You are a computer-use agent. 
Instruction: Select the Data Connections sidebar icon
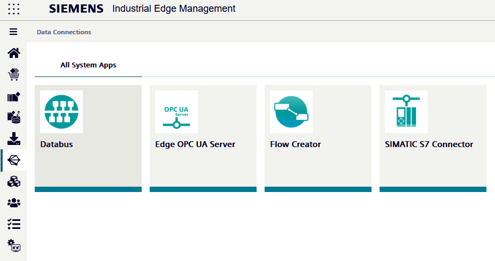tap(14, 160)
